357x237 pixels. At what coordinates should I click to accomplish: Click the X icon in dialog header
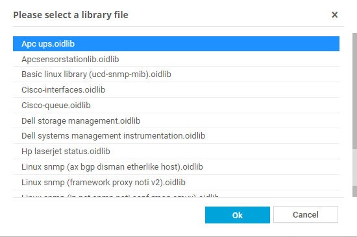[x=334, y=15]
